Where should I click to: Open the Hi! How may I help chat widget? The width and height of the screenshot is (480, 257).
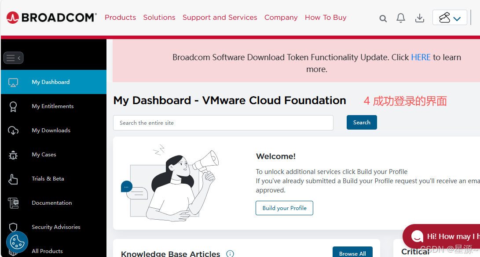pyautogui.click(x=441, y=236)
